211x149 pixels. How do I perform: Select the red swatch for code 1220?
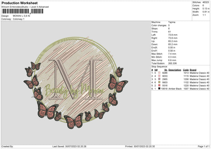(159, 85)
